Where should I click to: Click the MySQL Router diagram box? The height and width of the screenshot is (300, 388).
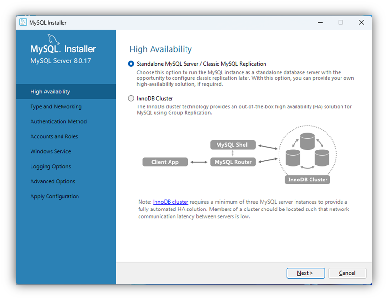233,162
